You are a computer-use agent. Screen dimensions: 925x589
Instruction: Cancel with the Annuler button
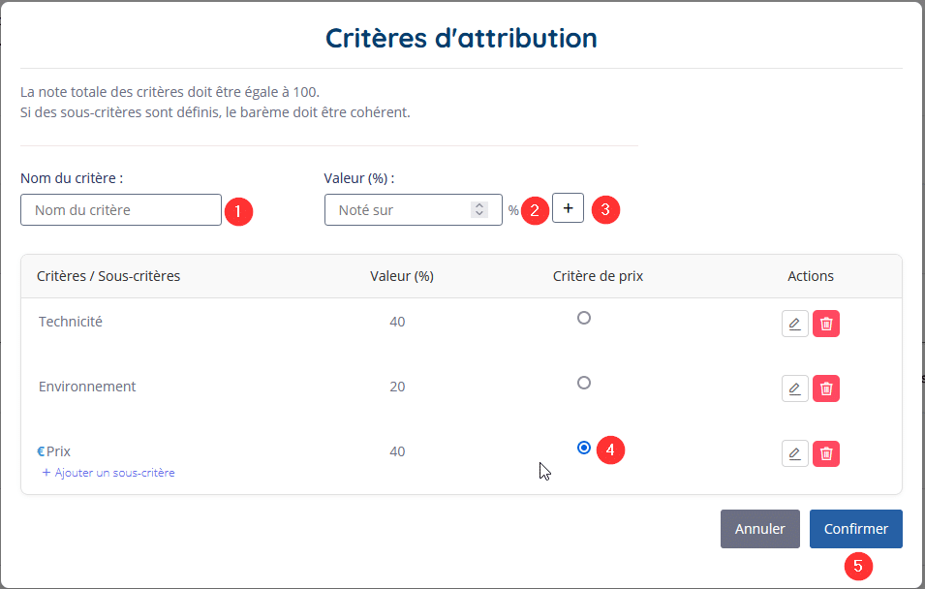coord(759,529)
